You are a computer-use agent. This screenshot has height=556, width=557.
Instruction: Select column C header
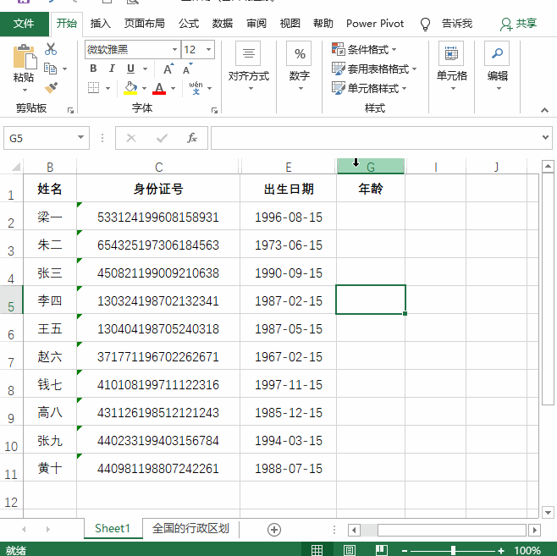pos(159,167)
